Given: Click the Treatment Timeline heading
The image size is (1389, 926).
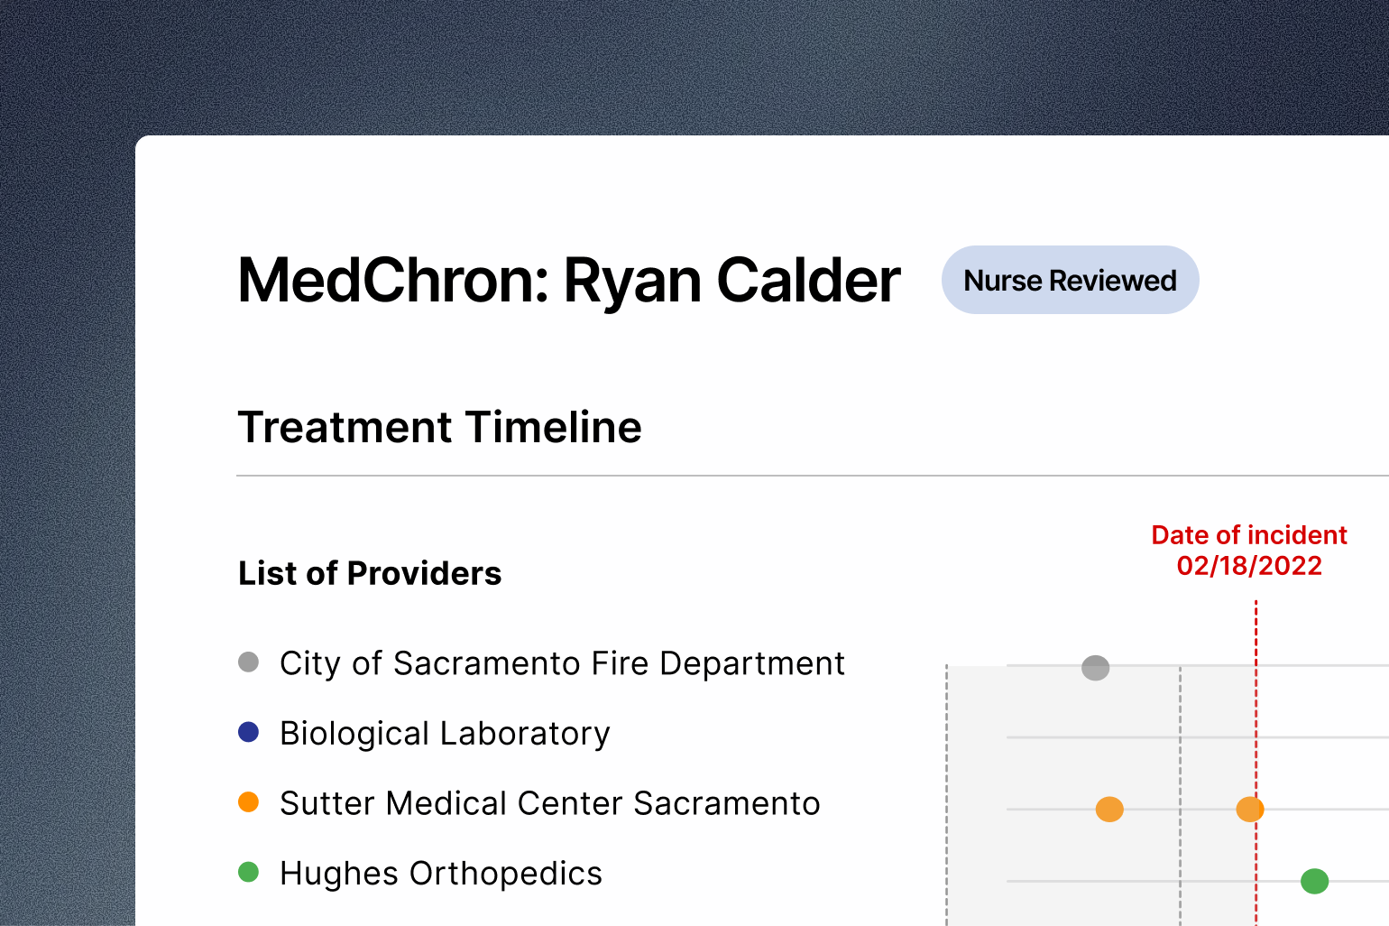Looking at the screenshot, I should (439, 427).
